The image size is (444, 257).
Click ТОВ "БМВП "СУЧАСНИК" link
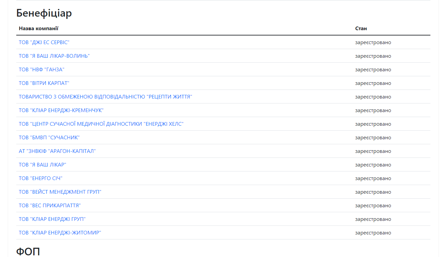pos(49,138)
